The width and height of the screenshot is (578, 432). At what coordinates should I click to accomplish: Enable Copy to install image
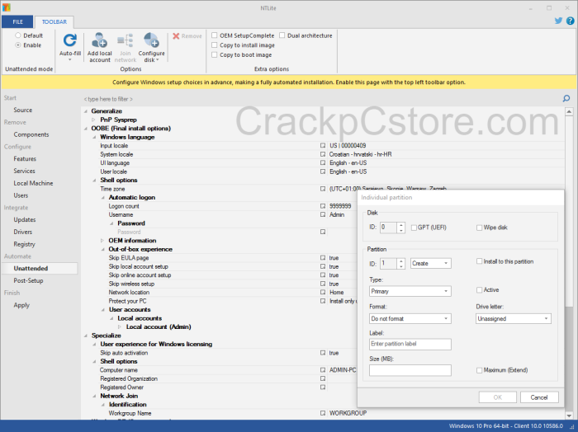point(214,45)
